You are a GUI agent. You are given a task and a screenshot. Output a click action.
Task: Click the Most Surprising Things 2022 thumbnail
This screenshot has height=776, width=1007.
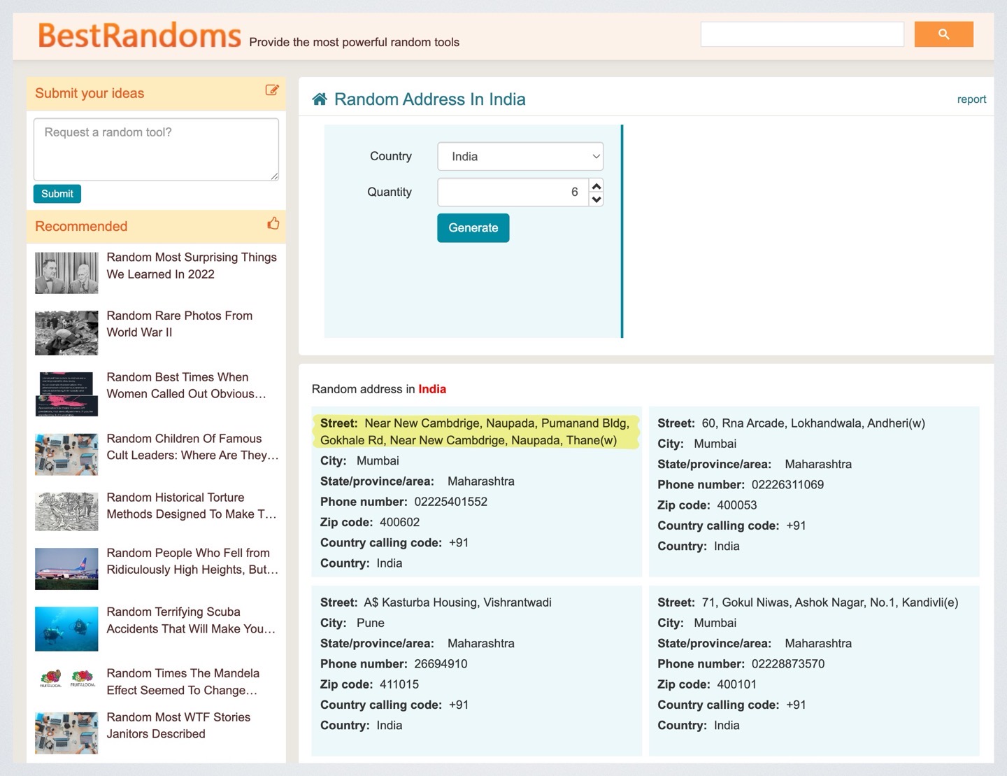point(66,273)
